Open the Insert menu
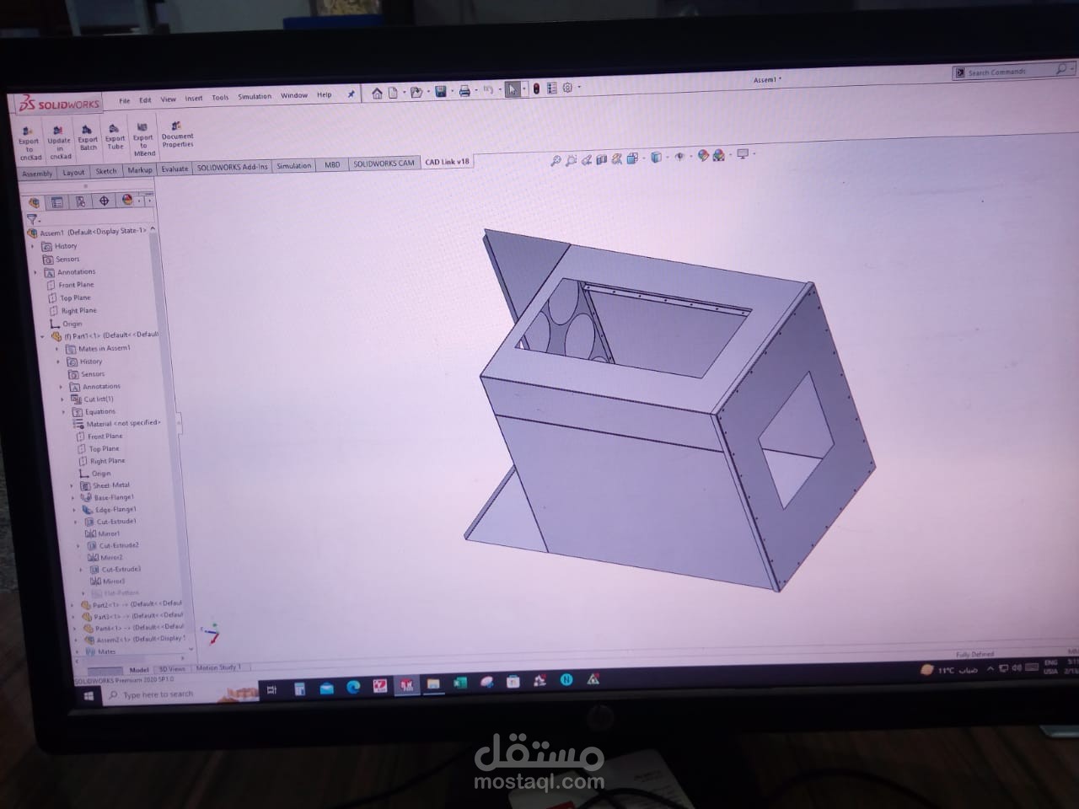The height and width of the screenshot is (809, 1079). [x=194, y=99]
